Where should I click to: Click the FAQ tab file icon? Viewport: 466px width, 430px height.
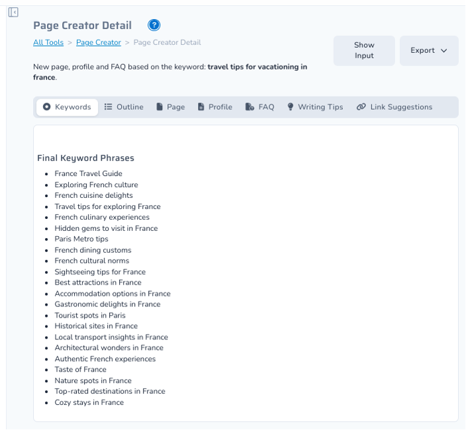[x=250, y=107]
